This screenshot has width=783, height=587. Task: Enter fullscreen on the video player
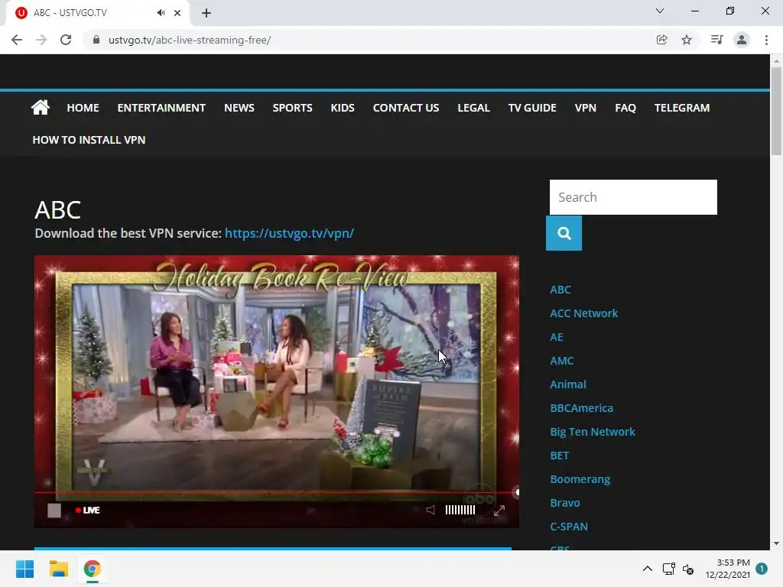[x=499, y=510]
